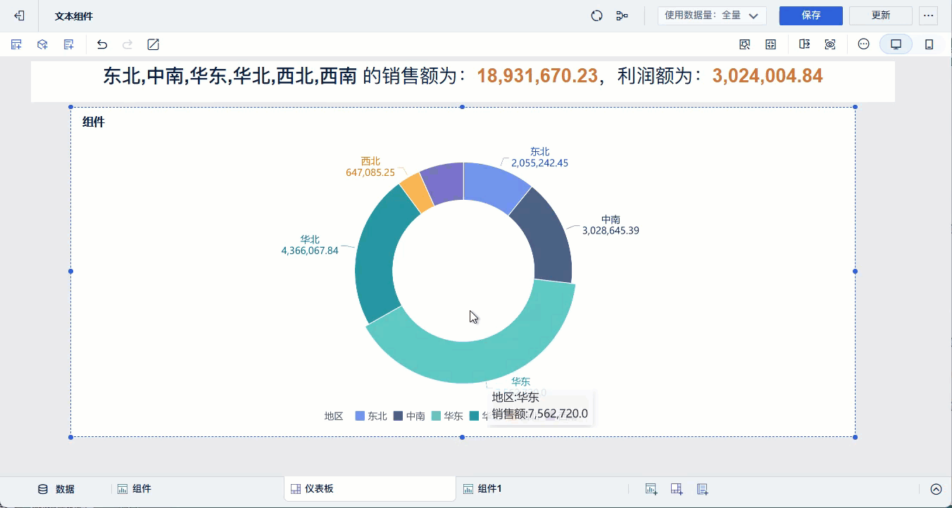Click the dashboard style icon

click(x=745, y=44)
